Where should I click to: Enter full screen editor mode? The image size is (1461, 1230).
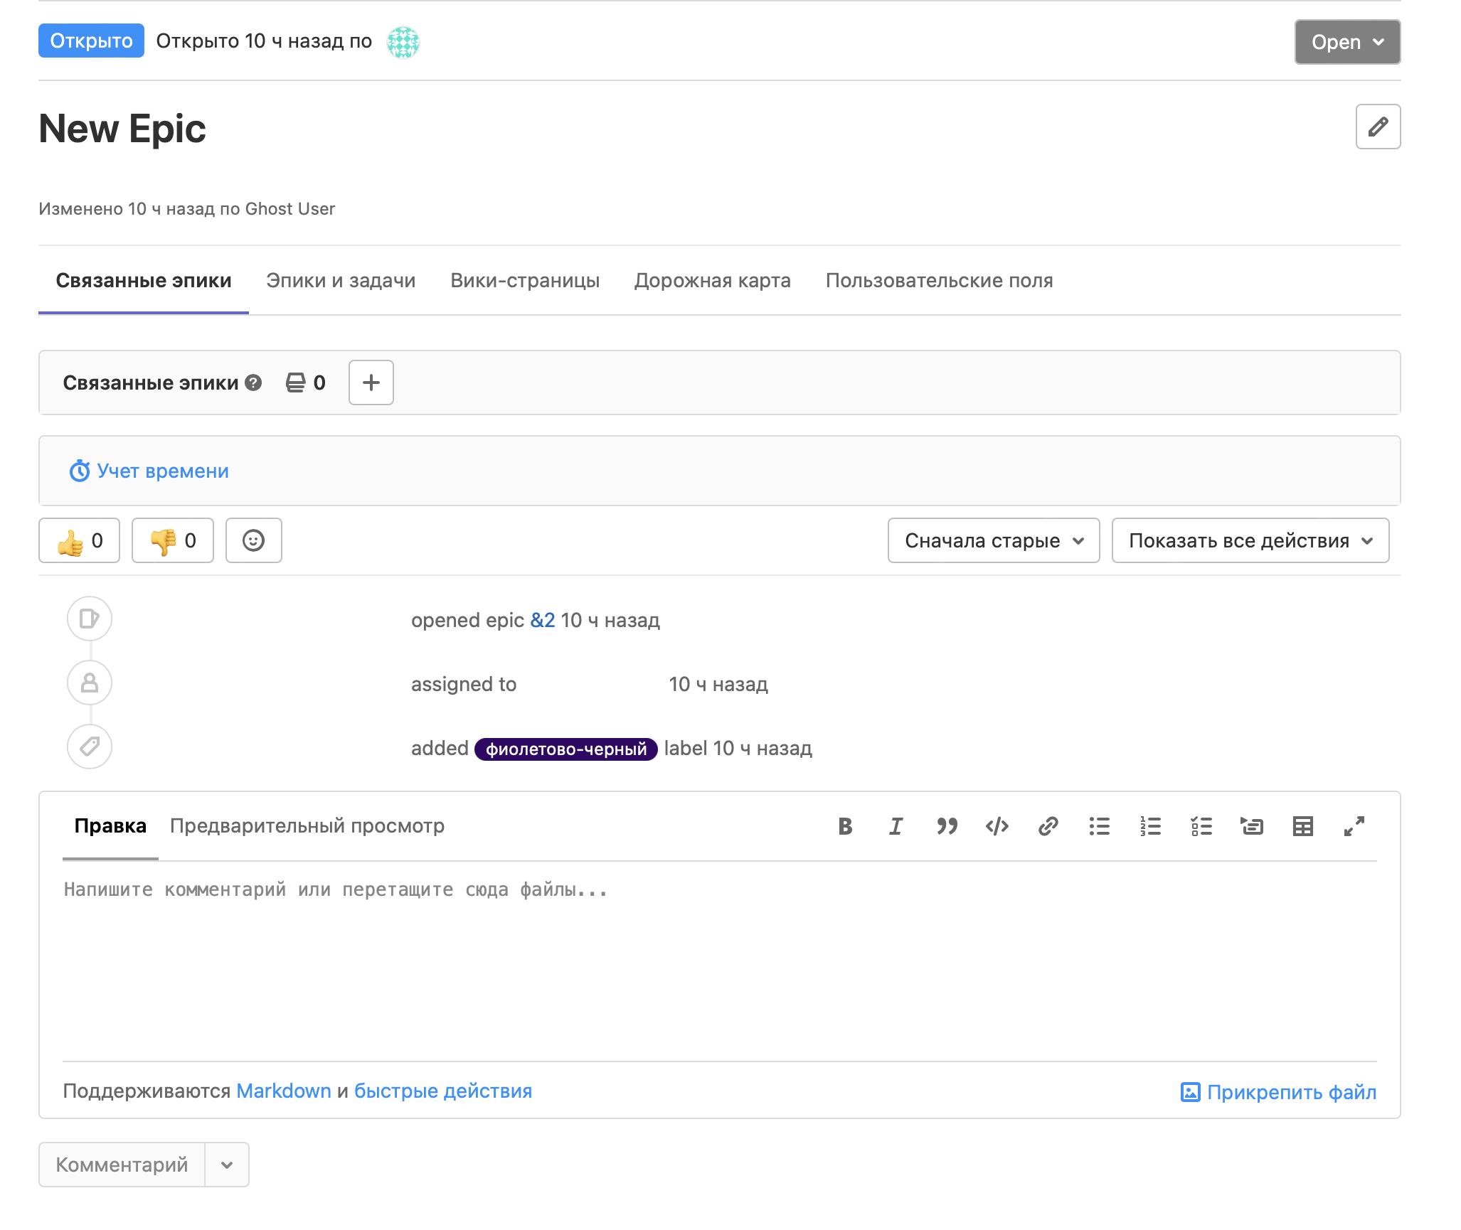pyautogui.click(x=1354, y=826)
